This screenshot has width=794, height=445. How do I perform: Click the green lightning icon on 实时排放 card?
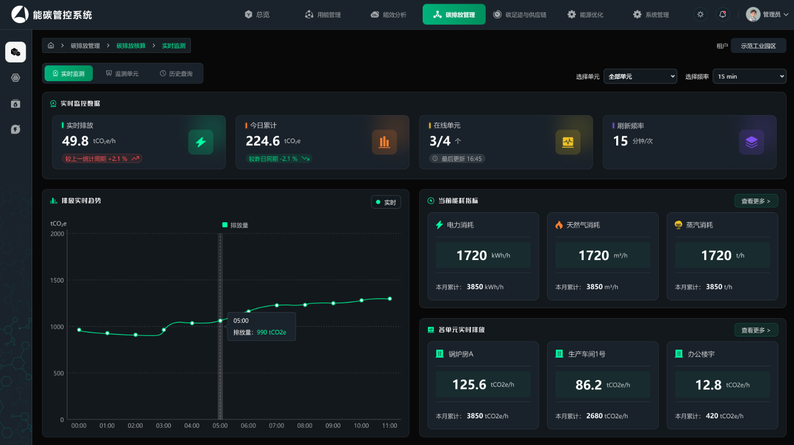[x=201, y=142]
